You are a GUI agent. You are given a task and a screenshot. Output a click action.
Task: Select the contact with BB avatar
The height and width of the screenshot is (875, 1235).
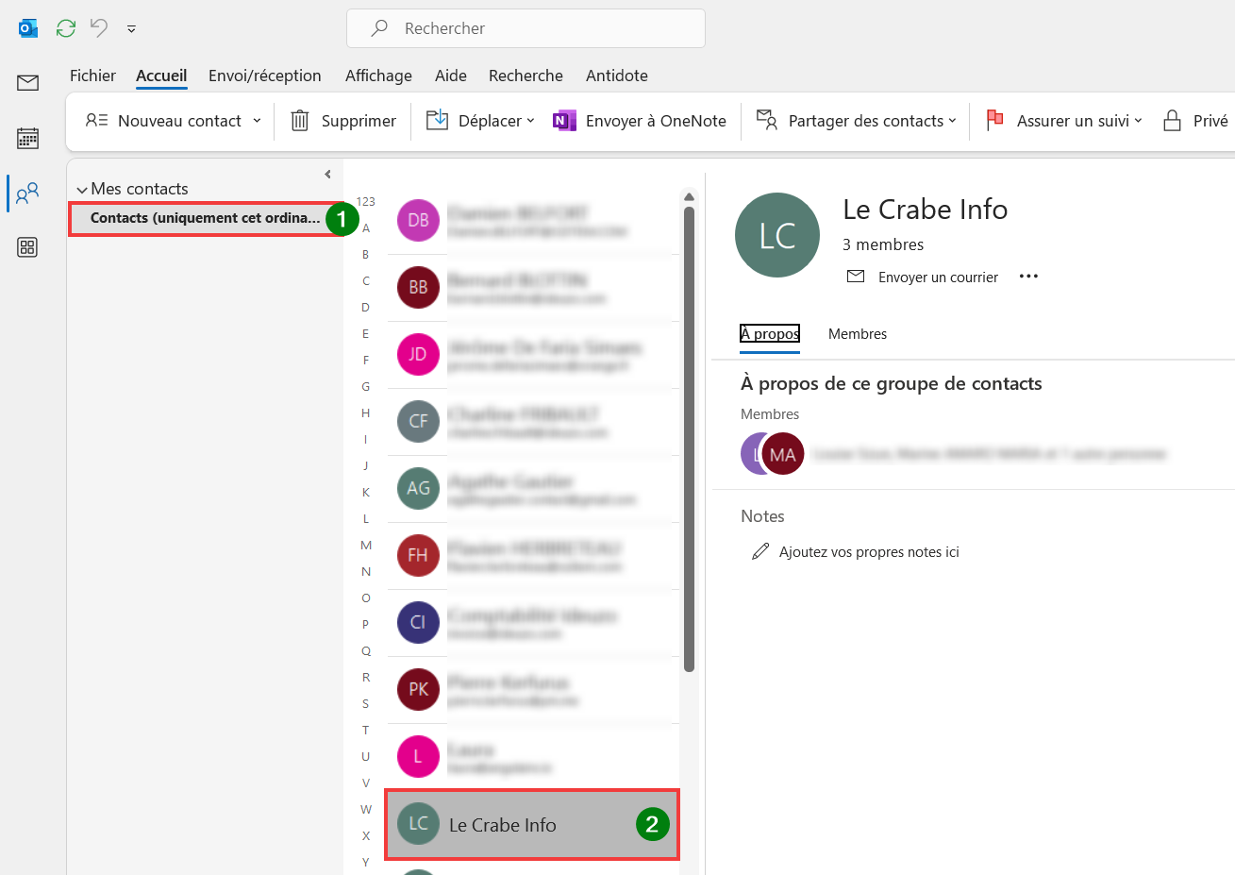[x=533, y=288]
